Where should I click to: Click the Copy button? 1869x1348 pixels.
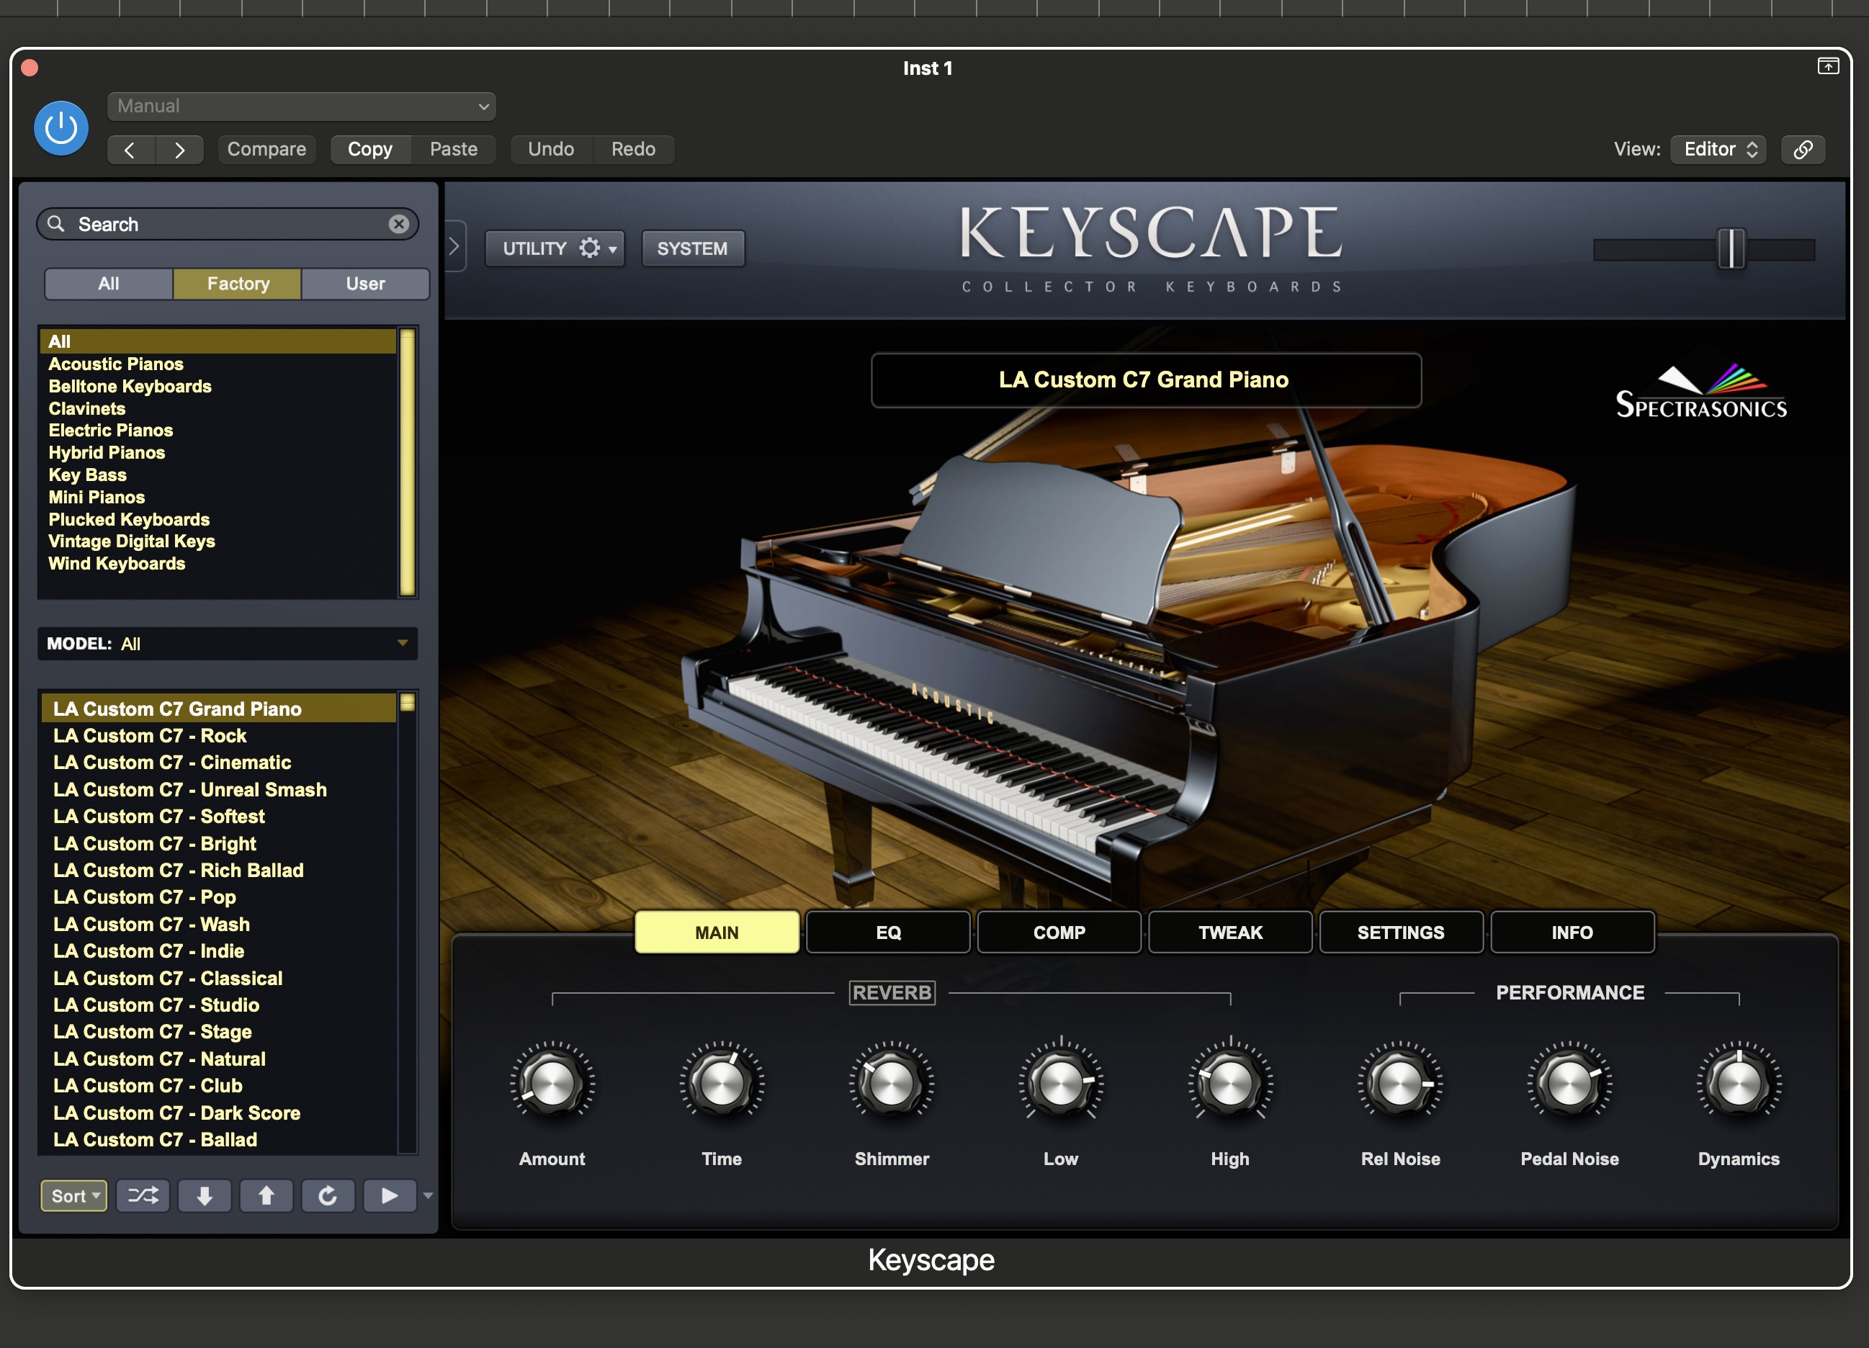tap(370, 149)
